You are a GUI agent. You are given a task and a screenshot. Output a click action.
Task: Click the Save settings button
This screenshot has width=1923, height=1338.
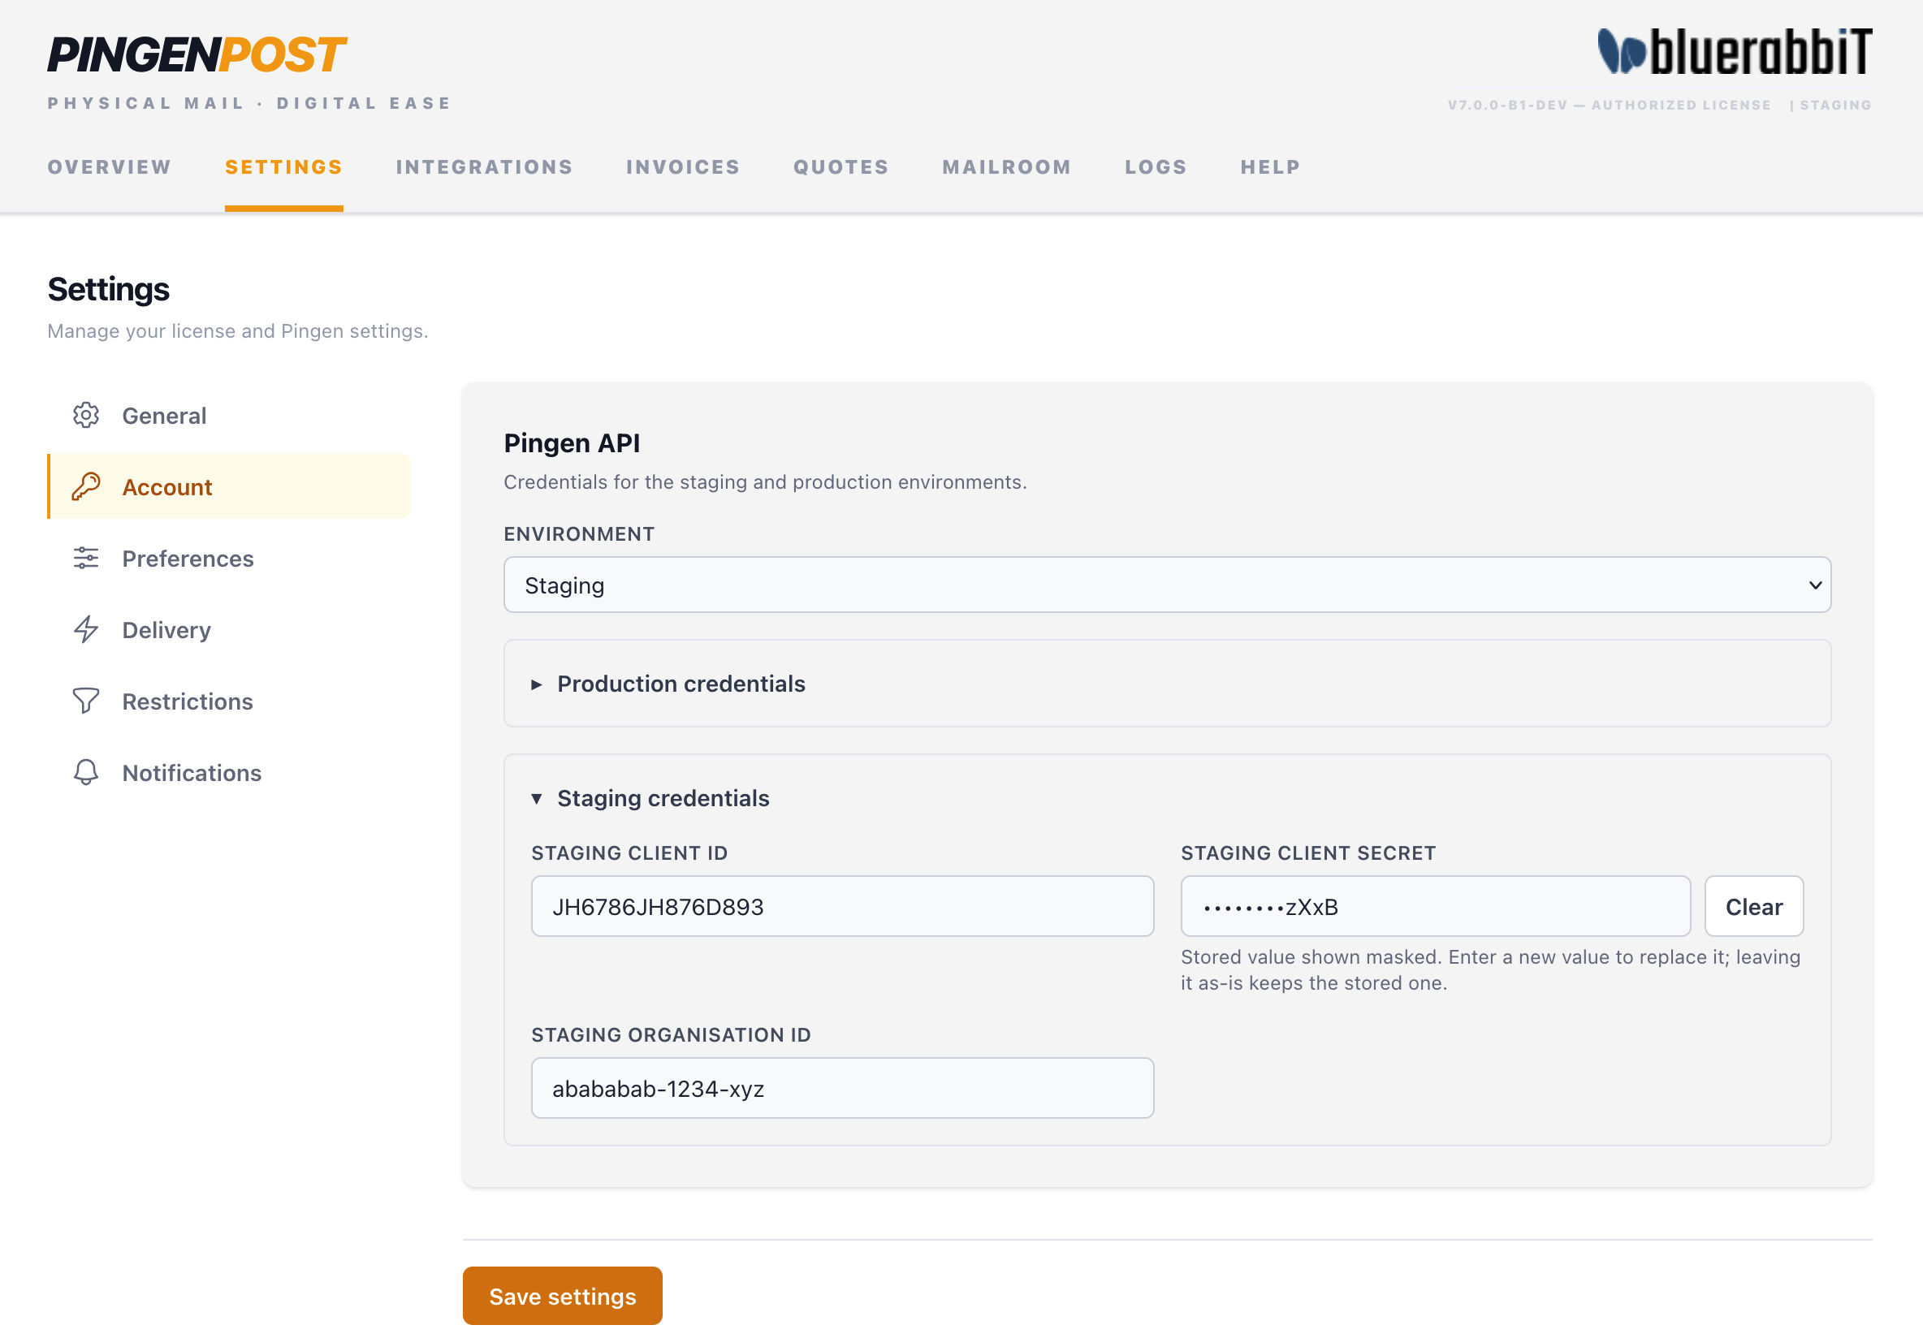[x=562, y=1295]
